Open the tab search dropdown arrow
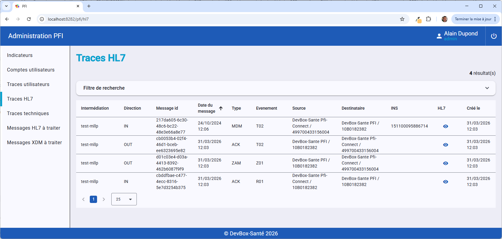Screen dimensions: 502x239 (6, 6)
